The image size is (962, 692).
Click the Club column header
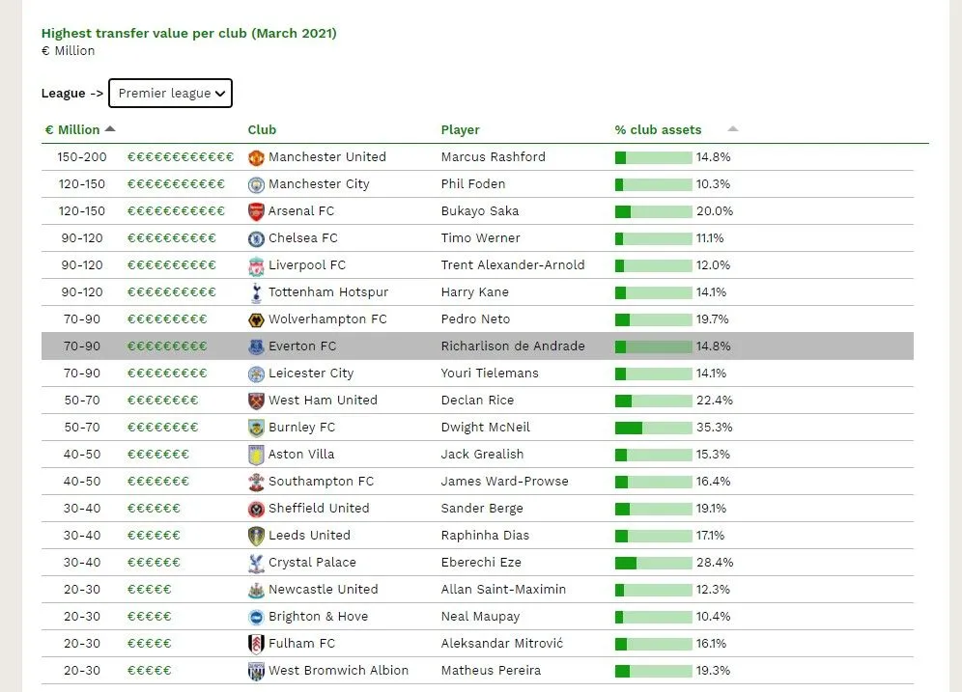tap(262, 130)
